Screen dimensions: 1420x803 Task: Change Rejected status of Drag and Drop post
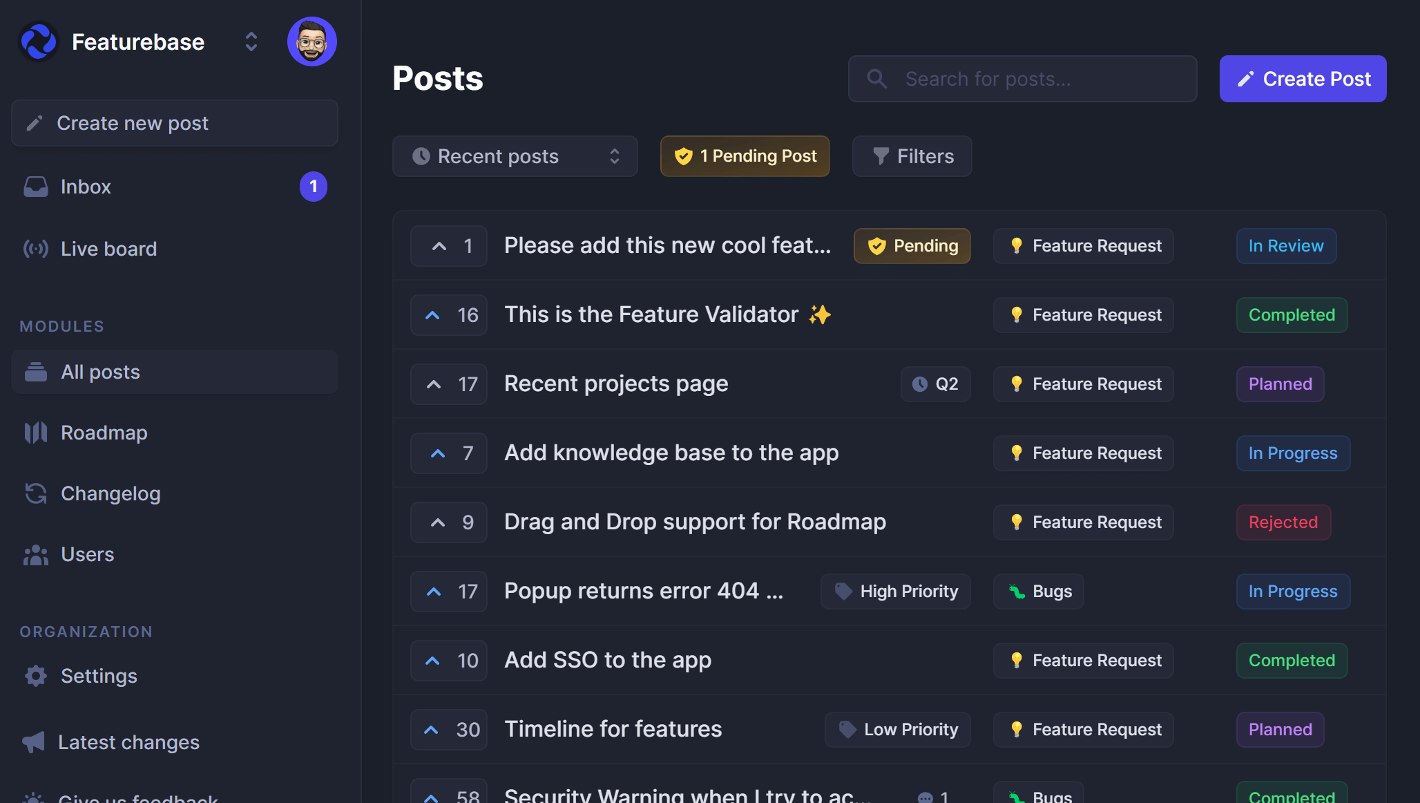(x=1283, y=522)
